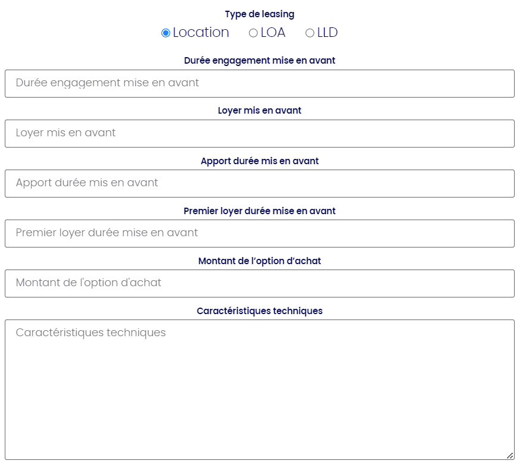Pick the LLD radio button circle

[x=310, y=33]
